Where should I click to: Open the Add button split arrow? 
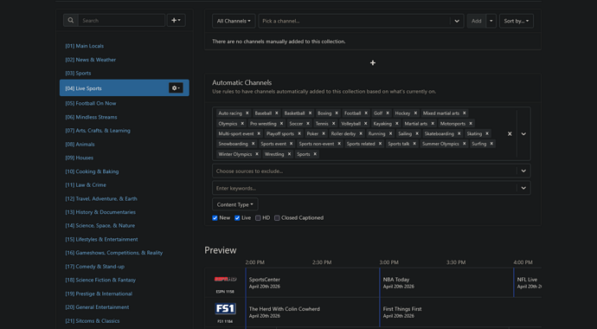(491, 21)
